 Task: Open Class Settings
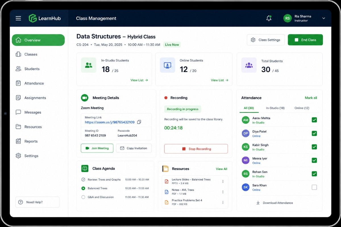click(x=266, y=40)
